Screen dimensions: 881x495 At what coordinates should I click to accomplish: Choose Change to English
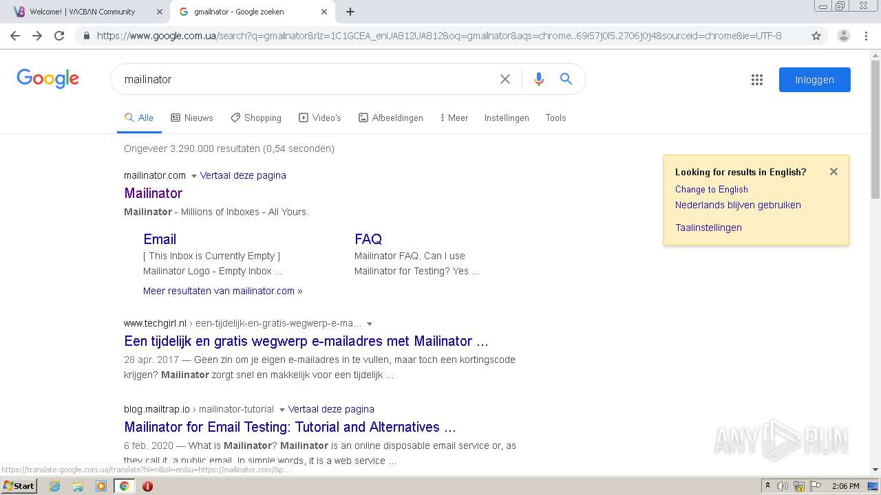click(712, 189)
